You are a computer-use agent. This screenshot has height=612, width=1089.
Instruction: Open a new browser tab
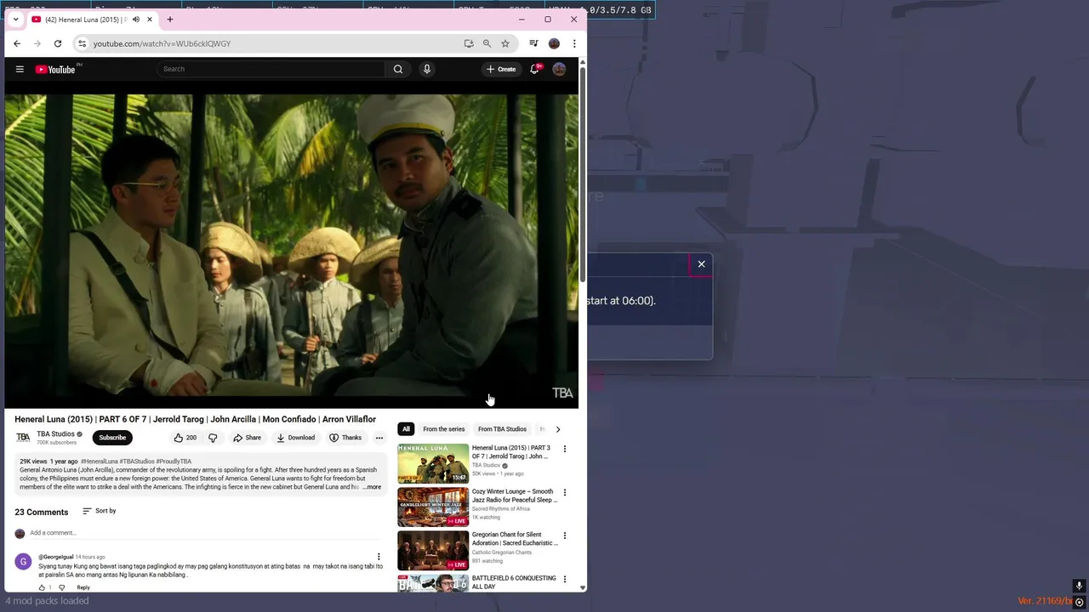pos(169,20)
